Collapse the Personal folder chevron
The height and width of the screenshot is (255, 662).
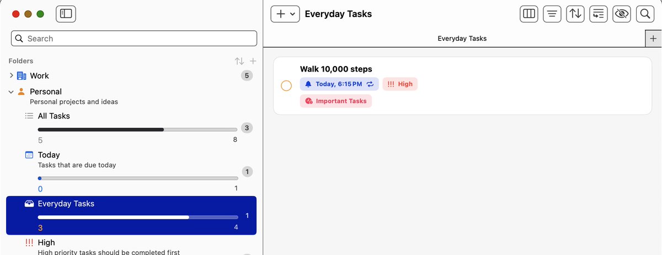12,92
